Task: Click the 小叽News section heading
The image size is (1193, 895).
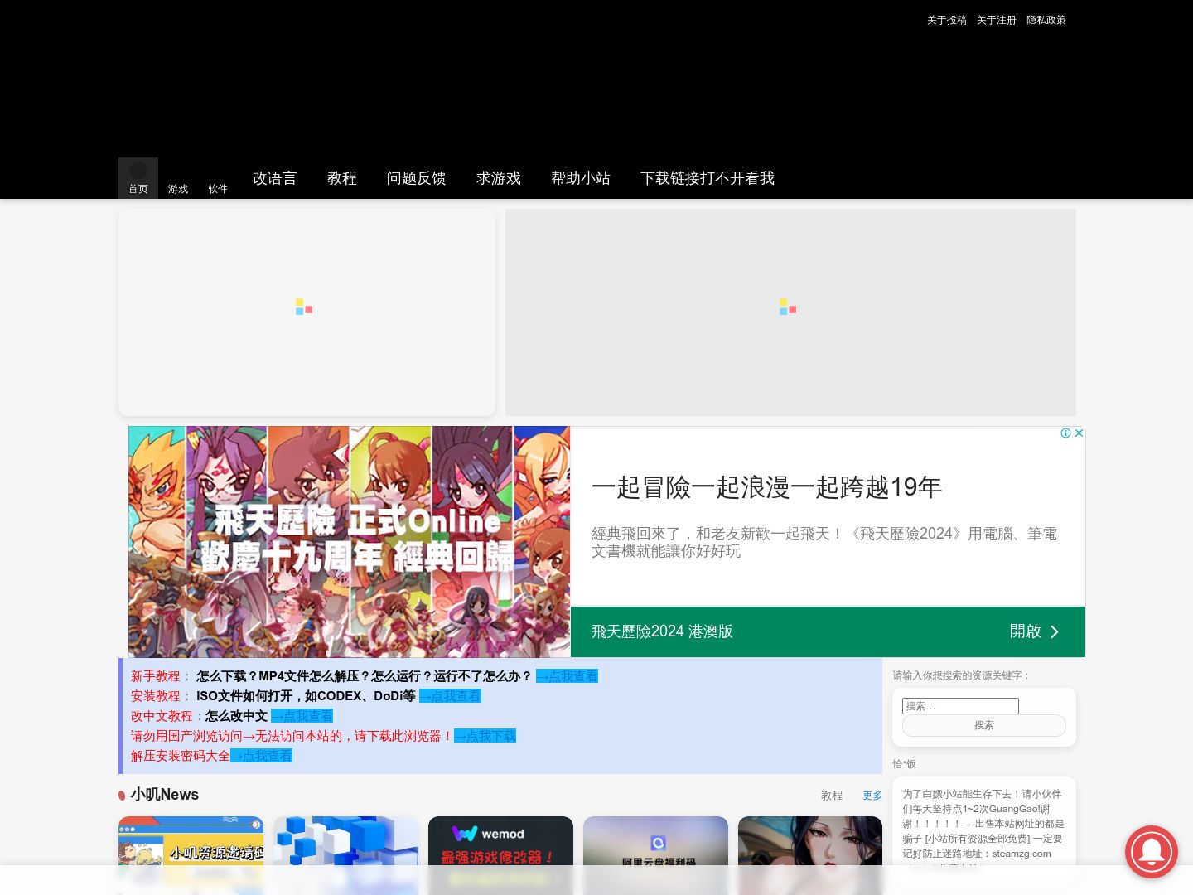Action: (x=164, y=795)
